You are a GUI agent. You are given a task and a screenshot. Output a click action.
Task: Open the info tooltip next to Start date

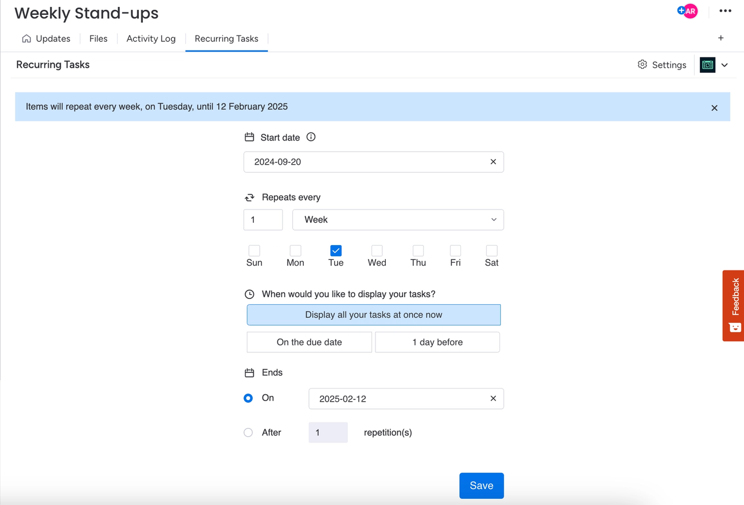pos(311,137)
